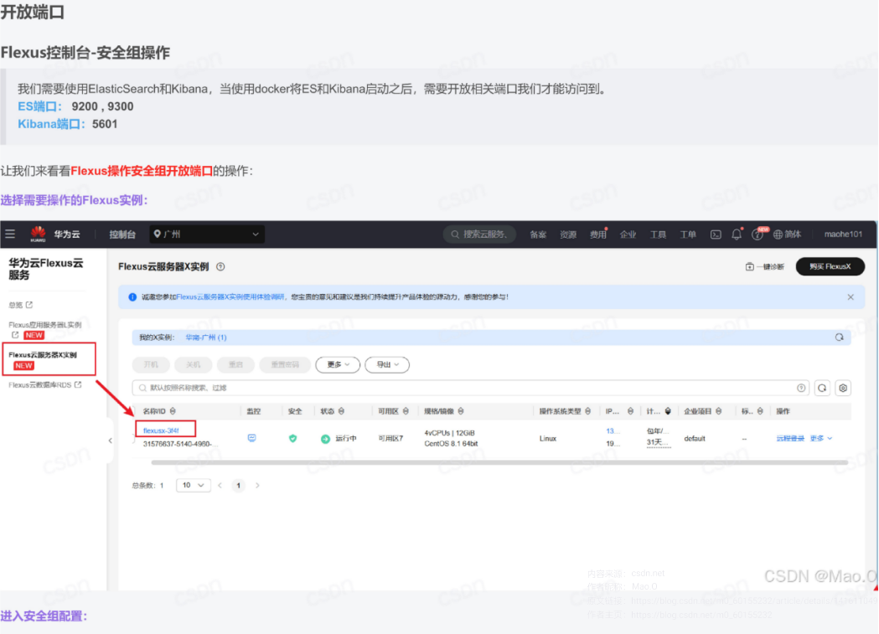Click the green running status icon
This screenshot has height=634, width=879.
tap(325, 439)
